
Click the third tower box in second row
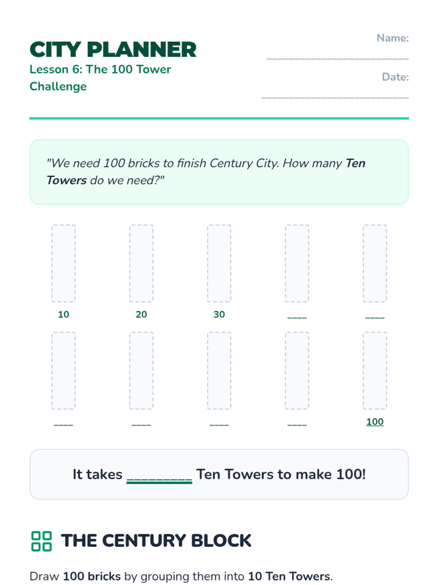coord(219,370)
